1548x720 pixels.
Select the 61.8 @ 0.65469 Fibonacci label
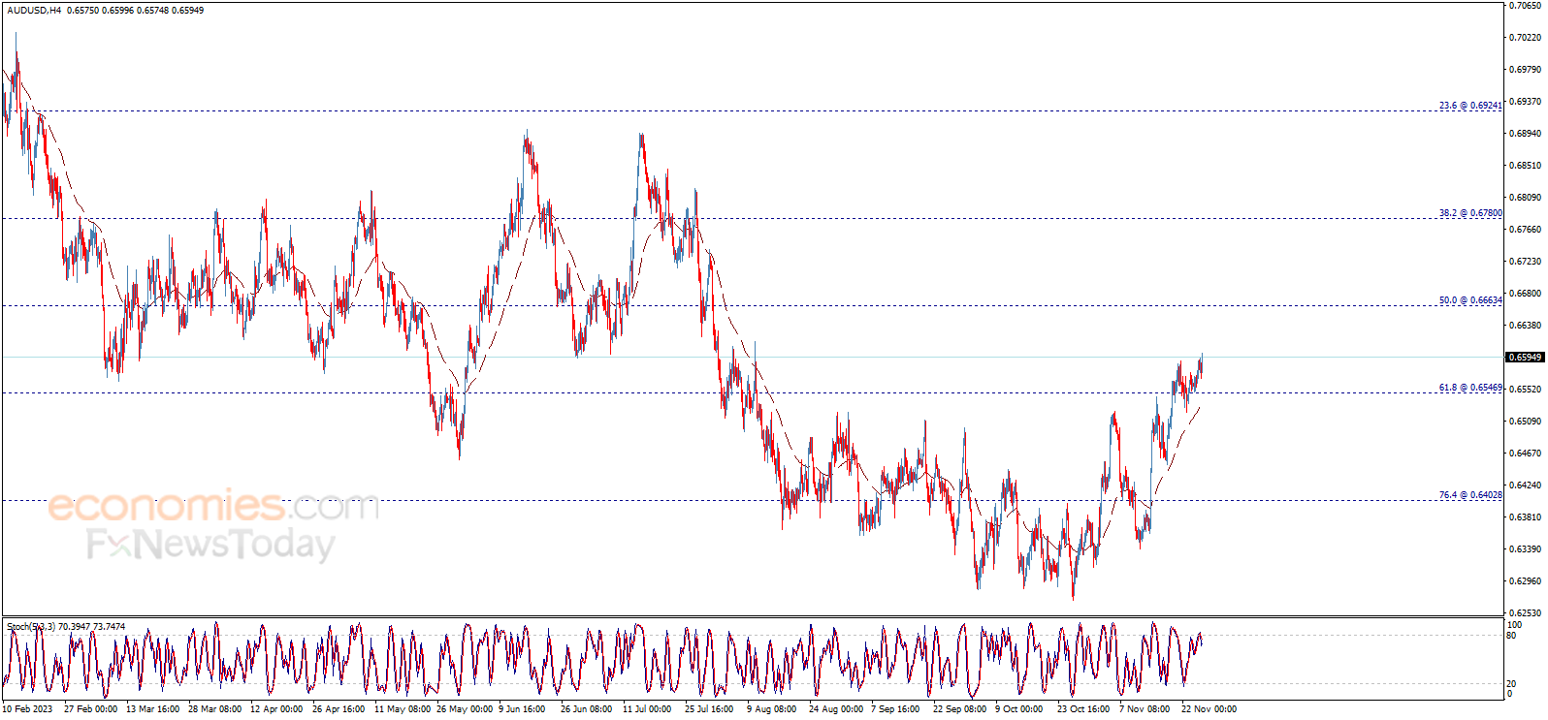[x=1470, y=388]
